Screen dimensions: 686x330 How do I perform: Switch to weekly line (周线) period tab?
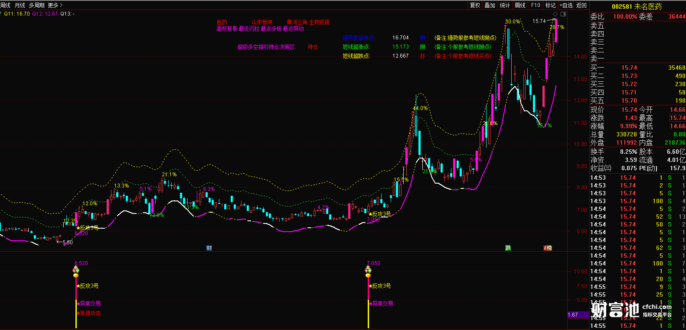click(5, 5)
